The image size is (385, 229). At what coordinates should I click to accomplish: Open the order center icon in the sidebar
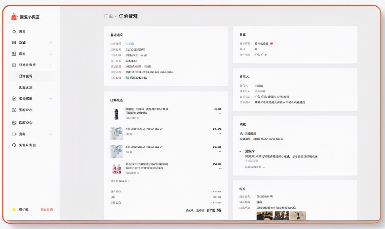[x=13, y=65]
